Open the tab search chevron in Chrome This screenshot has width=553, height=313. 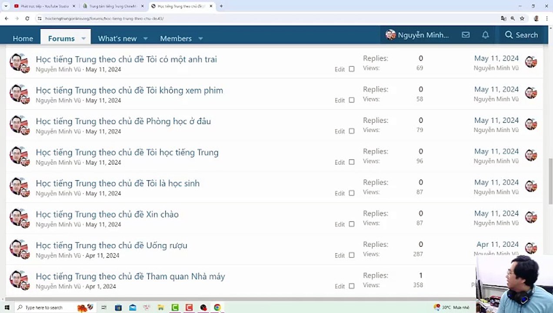[x=6, y=6]
